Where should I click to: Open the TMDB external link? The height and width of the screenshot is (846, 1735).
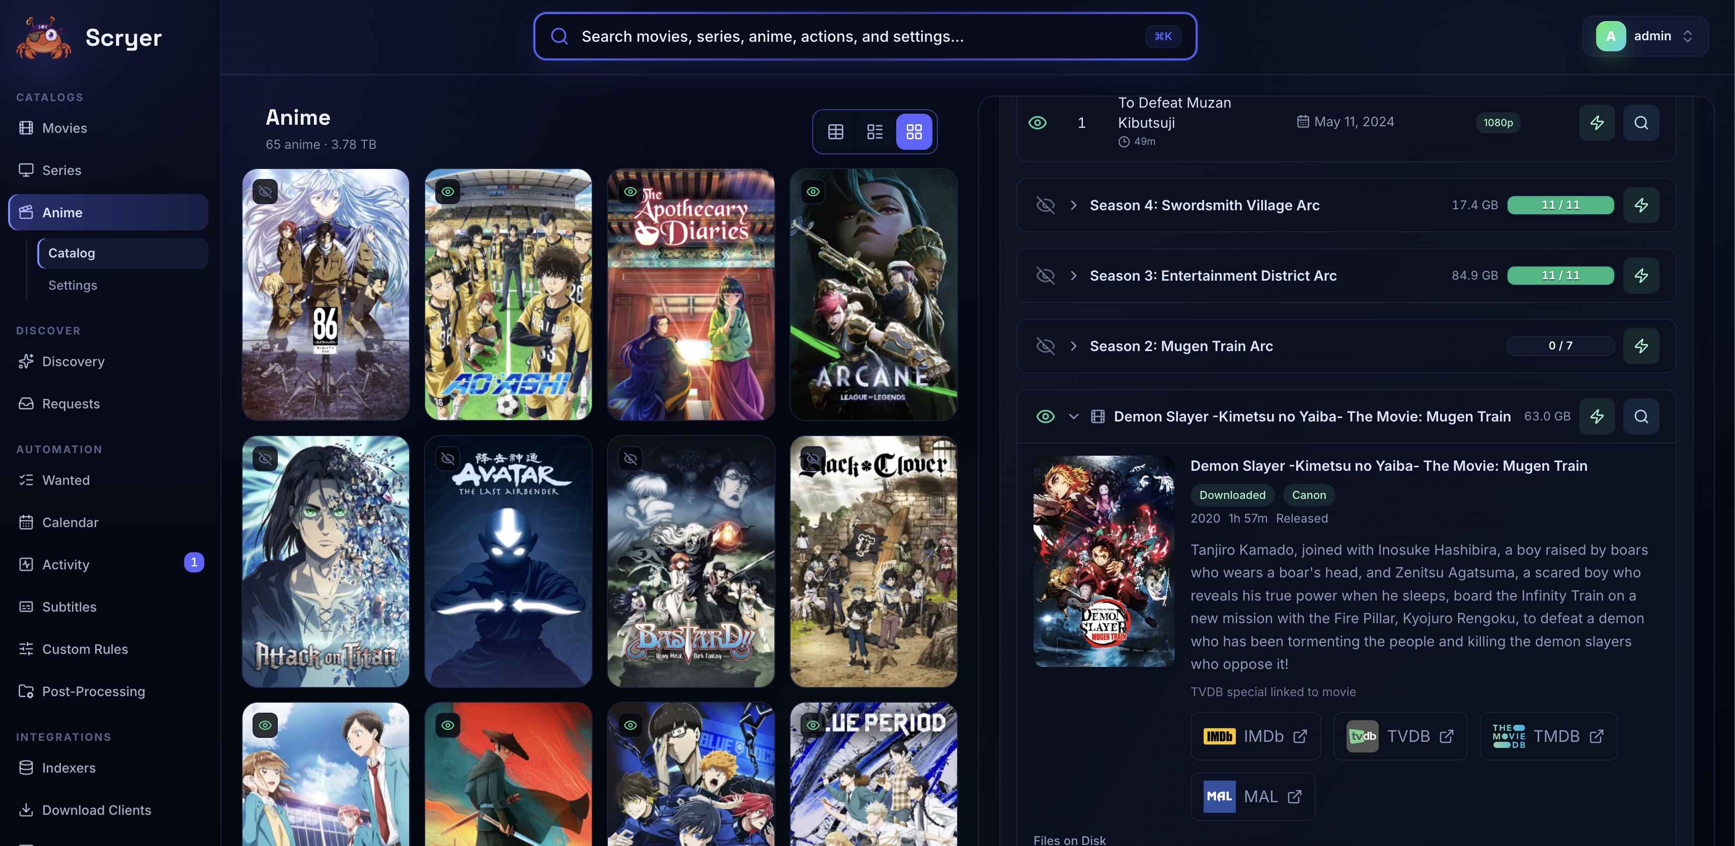pos(1548,736)
